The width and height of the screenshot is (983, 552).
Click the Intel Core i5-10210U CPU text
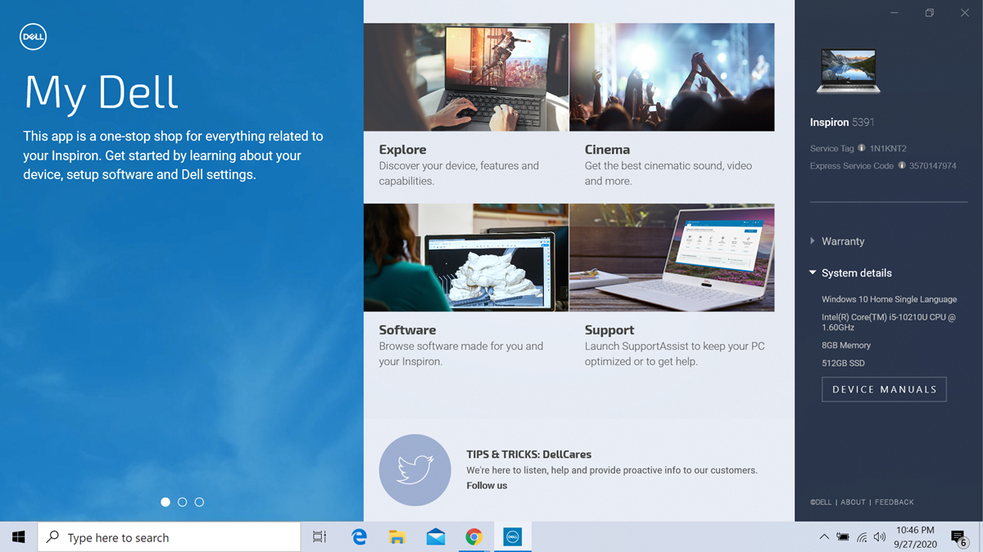[889, 322]
